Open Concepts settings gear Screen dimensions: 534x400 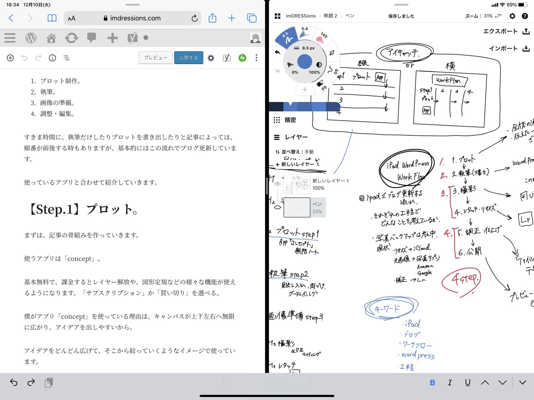click(x=512, y=16)
